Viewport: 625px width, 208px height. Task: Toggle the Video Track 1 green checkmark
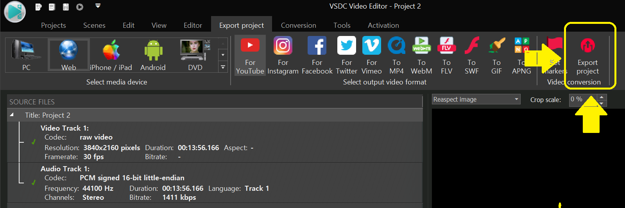click(34, 142)
